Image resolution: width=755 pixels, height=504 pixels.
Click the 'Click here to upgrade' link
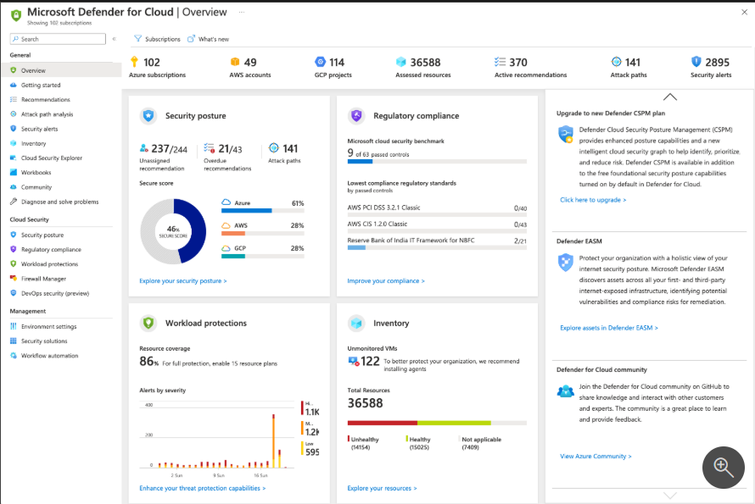click(x=593, y=200)
